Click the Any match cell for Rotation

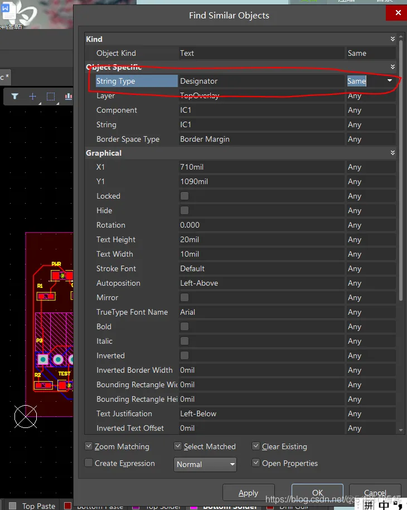tap(371, 225)
